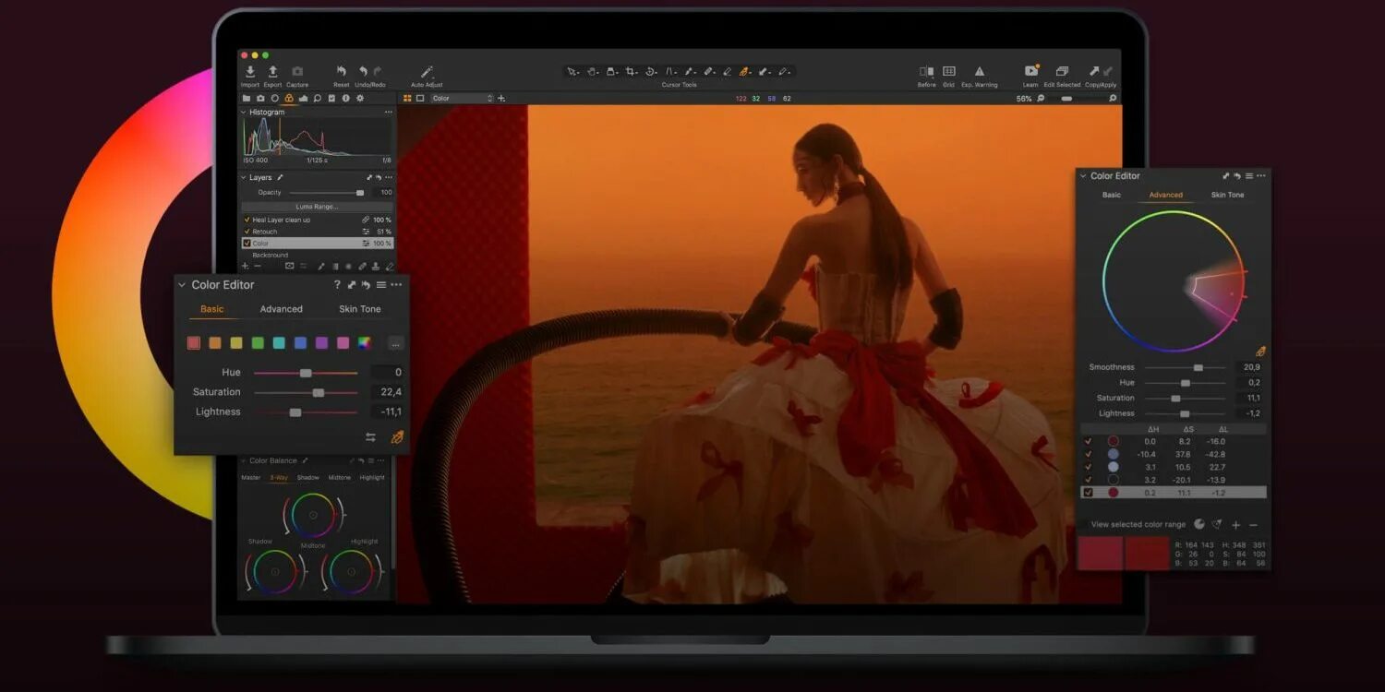The image size is (1385, 692).
Task: Click the Import icon in toolbar
Action: pyautogui.click(x=250, y=72)
